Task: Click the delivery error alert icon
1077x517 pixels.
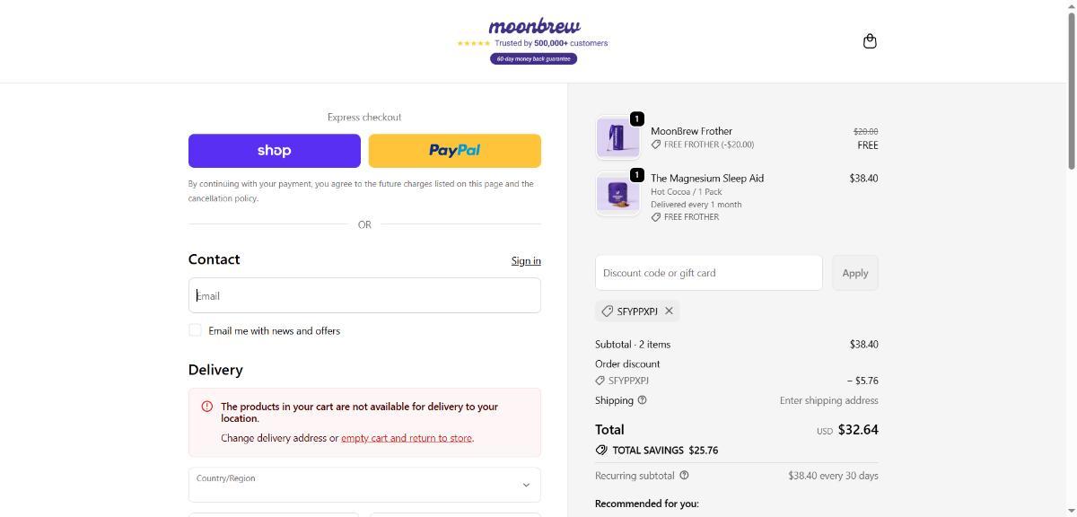Action: pos(207,407)
